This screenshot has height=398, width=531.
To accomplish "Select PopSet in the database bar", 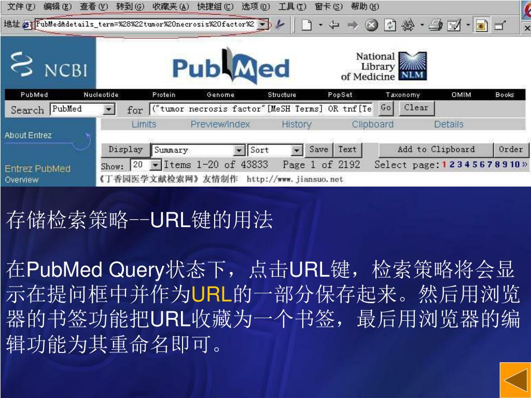I will 340,95.
